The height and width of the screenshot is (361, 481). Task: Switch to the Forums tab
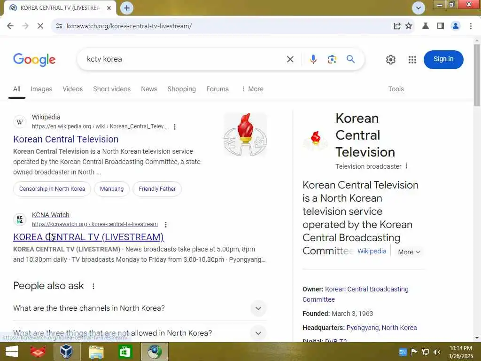tap(217, 89)
